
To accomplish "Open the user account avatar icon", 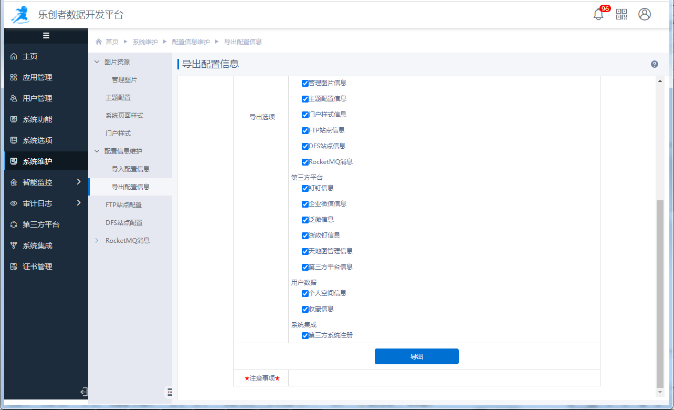I will click(x=645, y=14).
